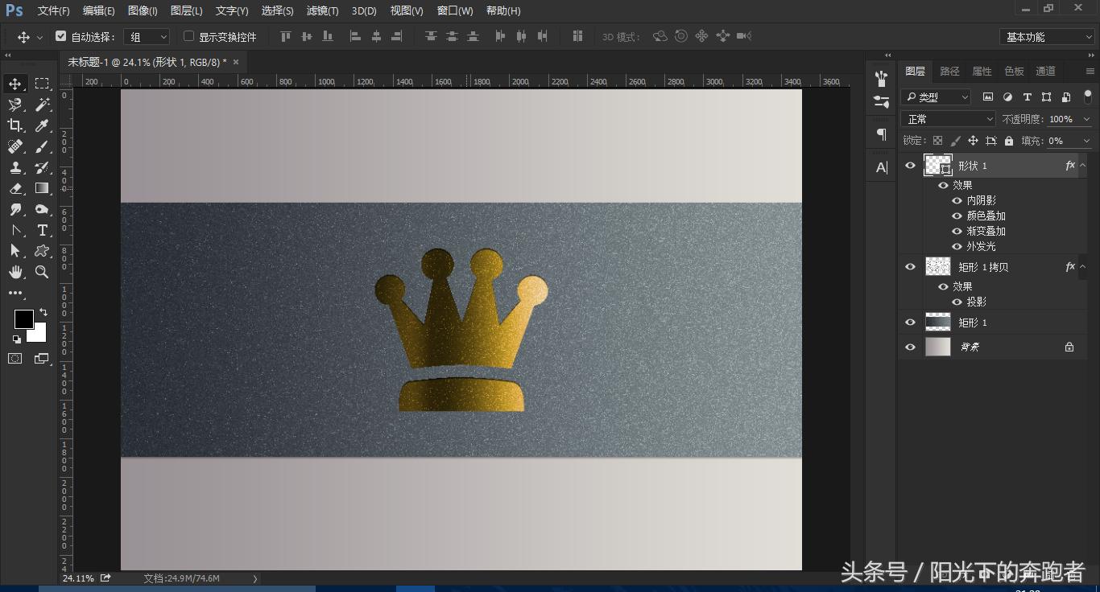Select the Hand tool
The height and width of the screenshot is (592, 1100).
point(15,273)
